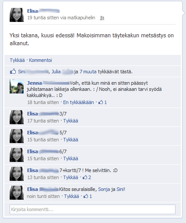Click Jenna's profile picture with blue cap
186x223 pixels.
[x=17, y=86]
